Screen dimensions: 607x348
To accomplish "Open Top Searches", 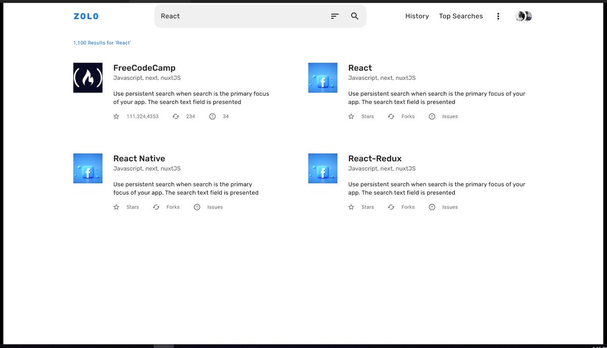I will [x=461, y=16].
